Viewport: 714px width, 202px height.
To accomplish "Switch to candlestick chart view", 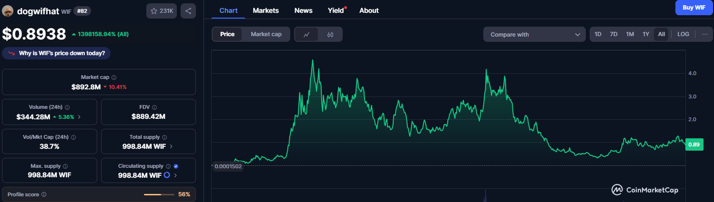I will point(330,34).
